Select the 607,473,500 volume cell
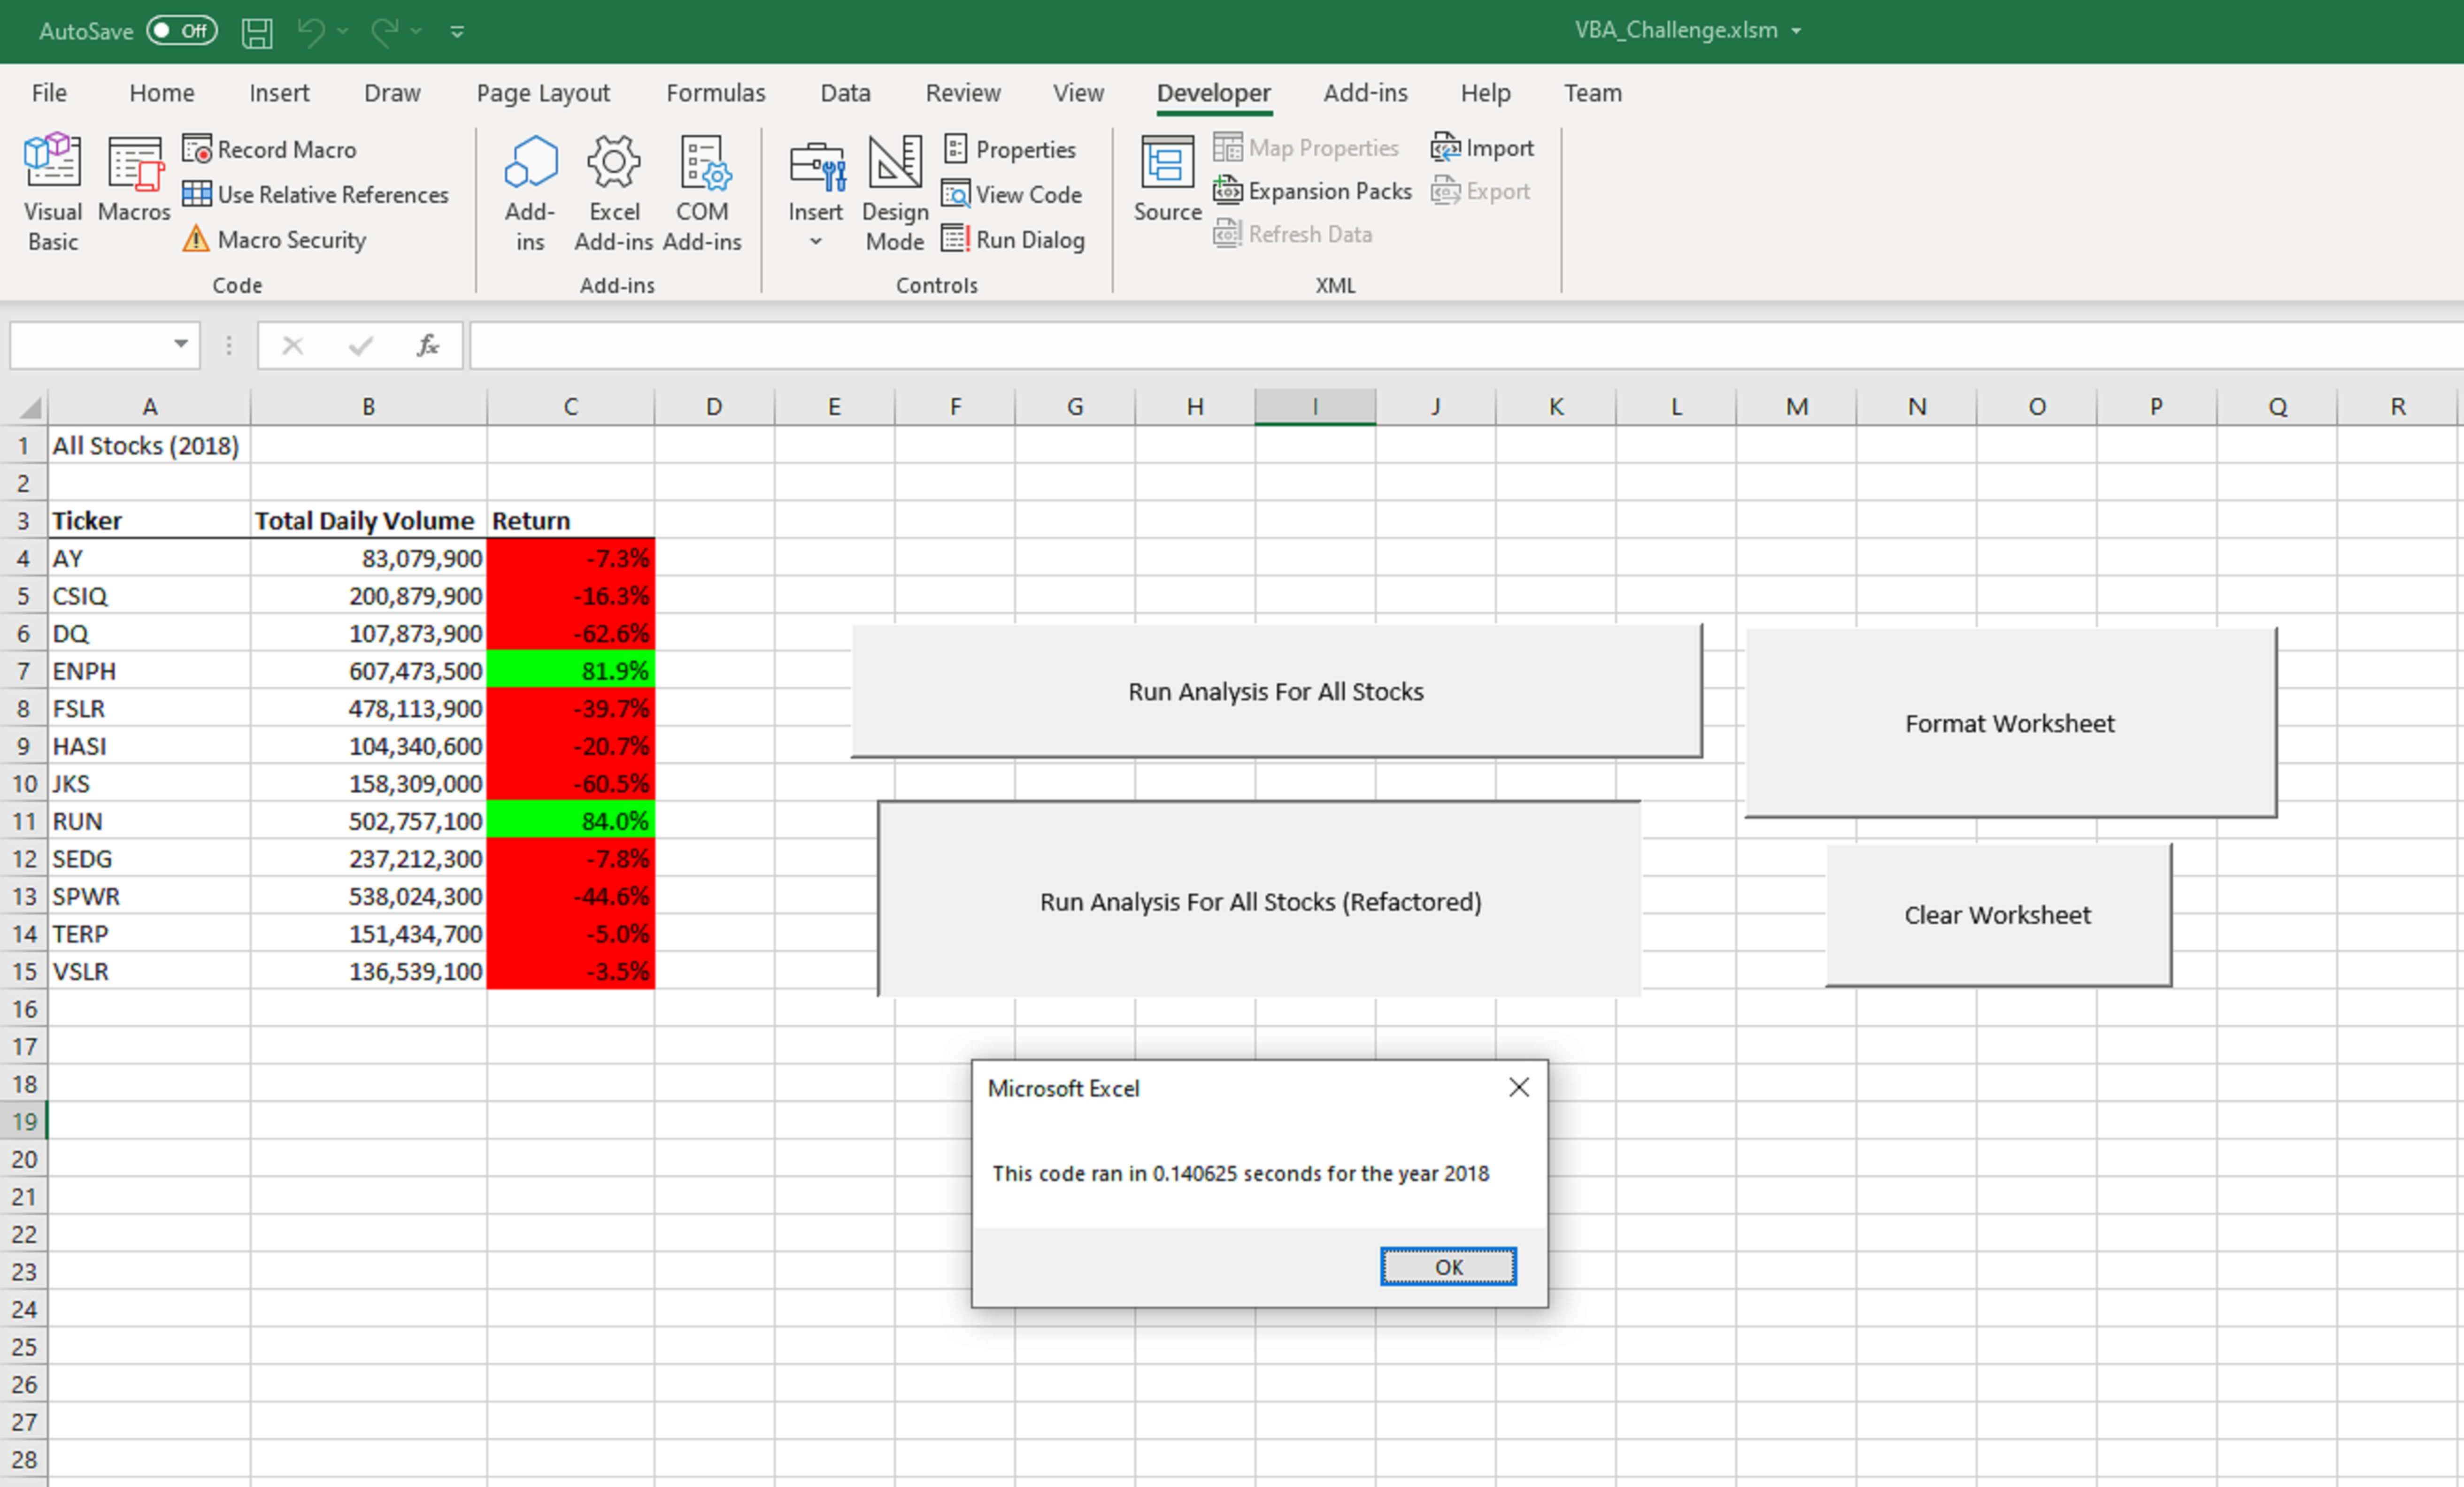This screenshot has height=1487, width=2464. point(369,671)
